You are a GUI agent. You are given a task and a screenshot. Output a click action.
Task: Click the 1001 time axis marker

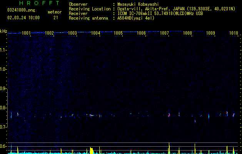click(26, 33)
